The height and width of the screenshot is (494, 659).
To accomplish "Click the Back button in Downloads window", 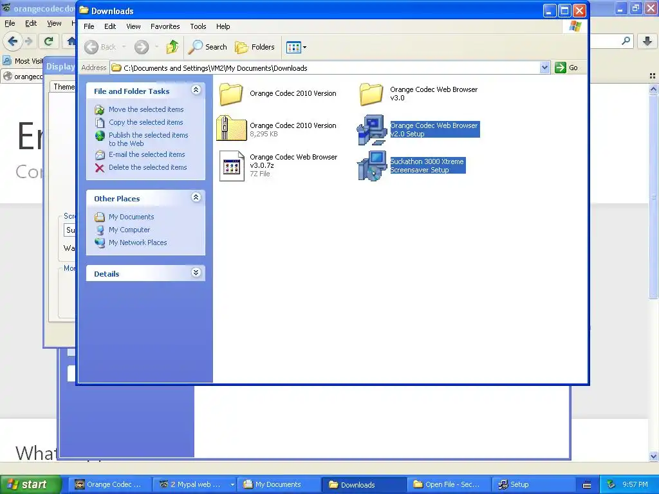I will click(x=100, y=47).
